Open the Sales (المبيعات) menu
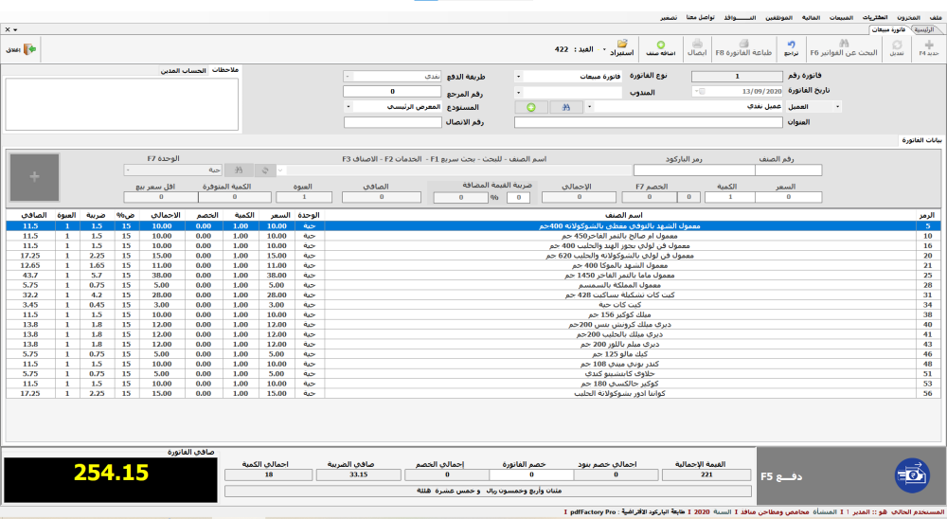Viewport: 947px width, 519px height. click(x=841, y=18)
